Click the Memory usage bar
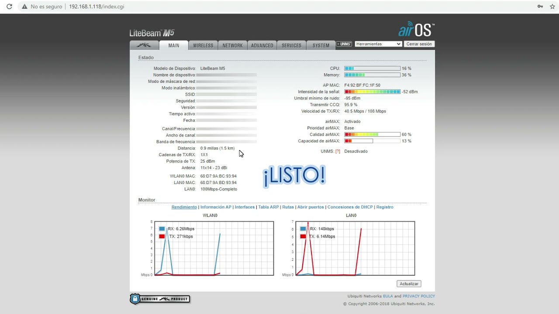 [372, 75]
